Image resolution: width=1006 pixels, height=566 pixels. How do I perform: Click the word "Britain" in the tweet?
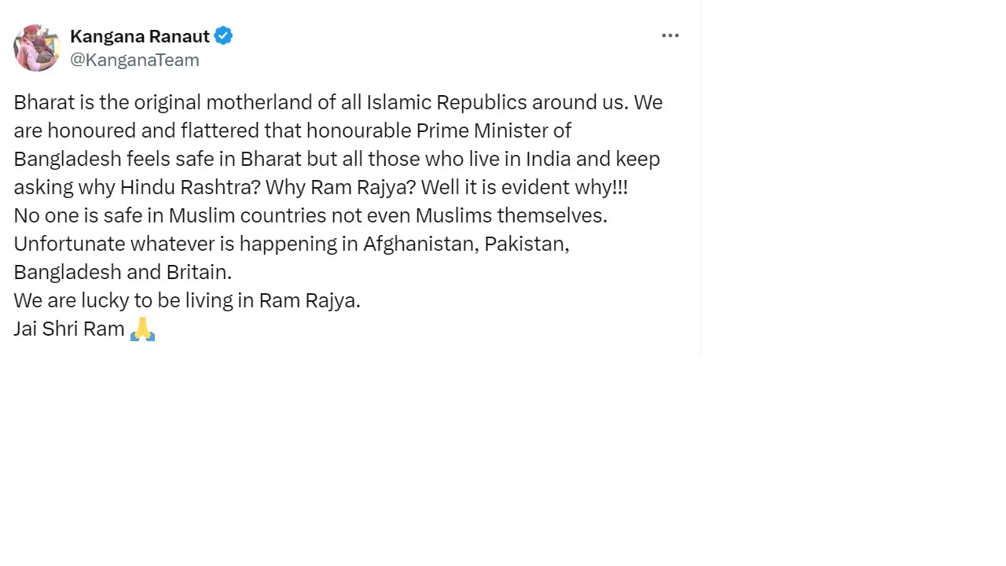(198, 272)
